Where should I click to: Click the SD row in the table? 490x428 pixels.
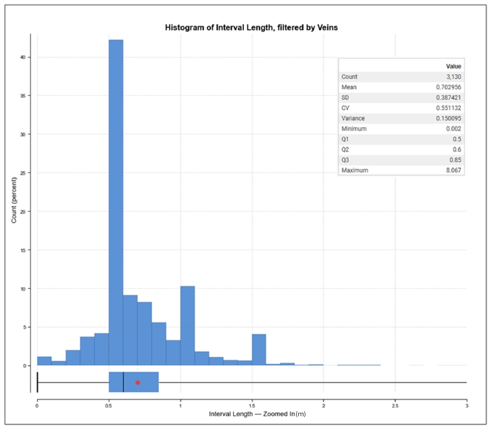(401, 97)
